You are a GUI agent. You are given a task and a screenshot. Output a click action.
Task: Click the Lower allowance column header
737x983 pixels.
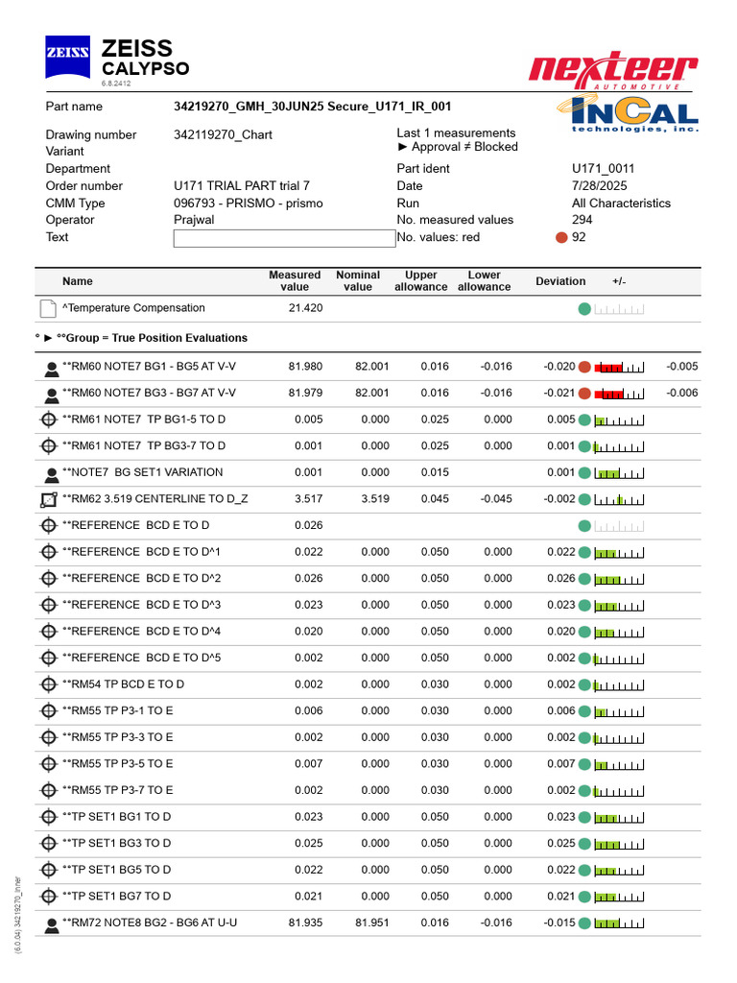[x=485, y=281]
